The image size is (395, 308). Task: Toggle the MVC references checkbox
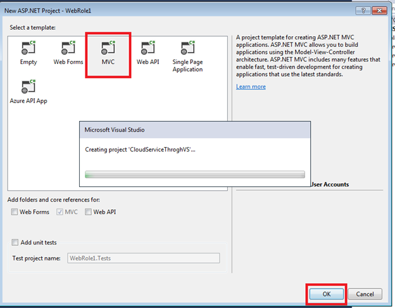click(x=60, y=212)
